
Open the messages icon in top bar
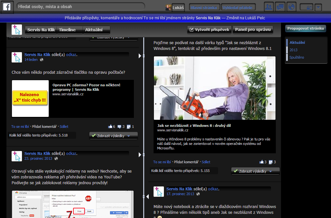(x=280, y=7)
